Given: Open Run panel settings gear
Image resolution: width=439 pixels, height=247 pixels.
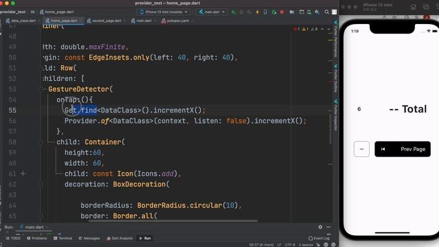Looking at the screenshot, I should pyautogui.click(x=320, y=227).
